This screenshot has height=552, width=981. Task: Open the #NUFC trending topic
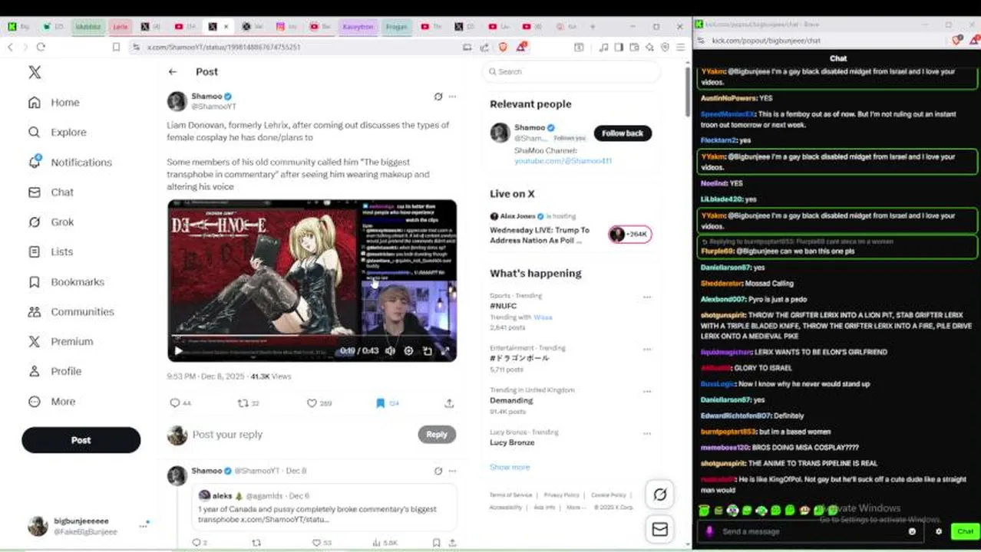pyautogui.click(x=502, y=305)
